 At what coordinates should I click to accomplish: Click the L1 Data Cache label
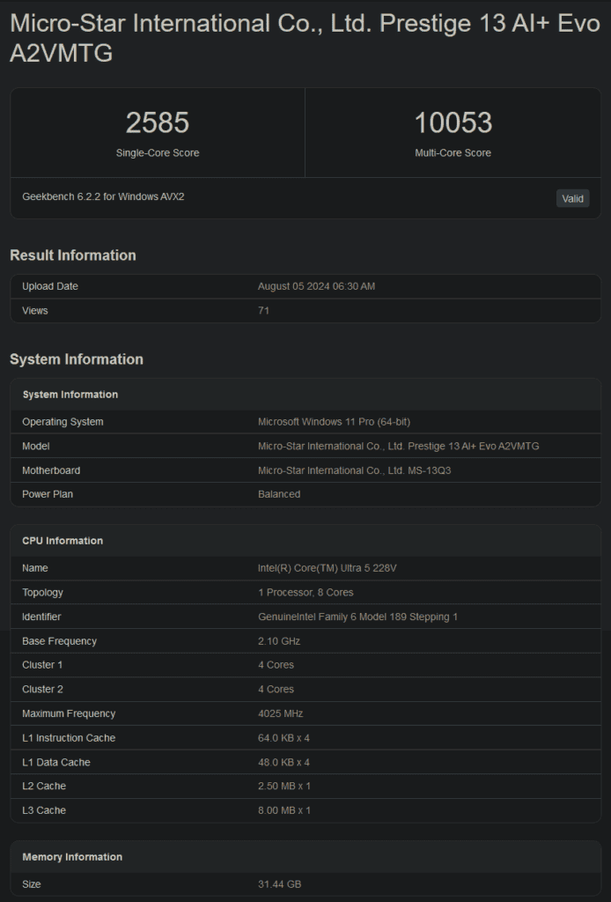(56, 763)
